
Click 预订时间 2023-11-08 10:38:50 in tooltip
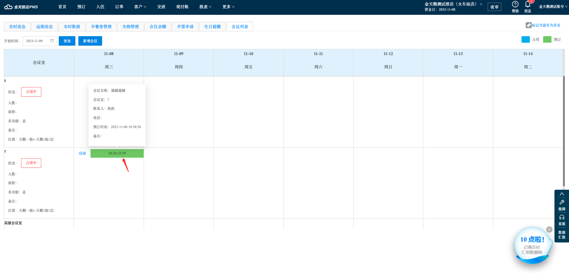117,127
